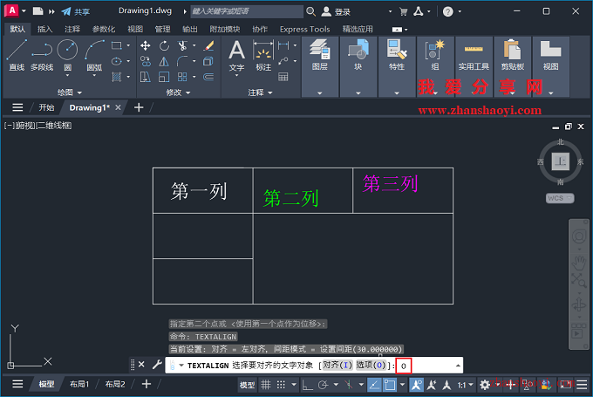
Task: Activate the Scale tool
Action: pyautogui.click(x=164, y=77)
